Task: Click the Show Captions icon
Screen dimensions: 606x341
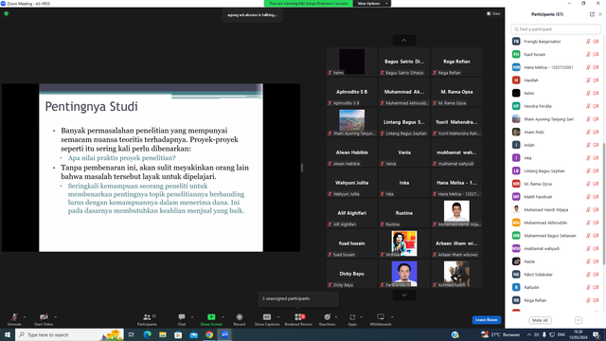Action: (267, 317)
